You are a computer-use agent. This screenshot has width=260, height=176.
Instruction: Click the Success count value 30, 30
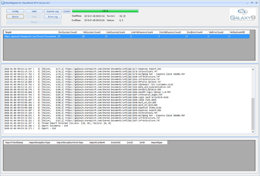122,16
